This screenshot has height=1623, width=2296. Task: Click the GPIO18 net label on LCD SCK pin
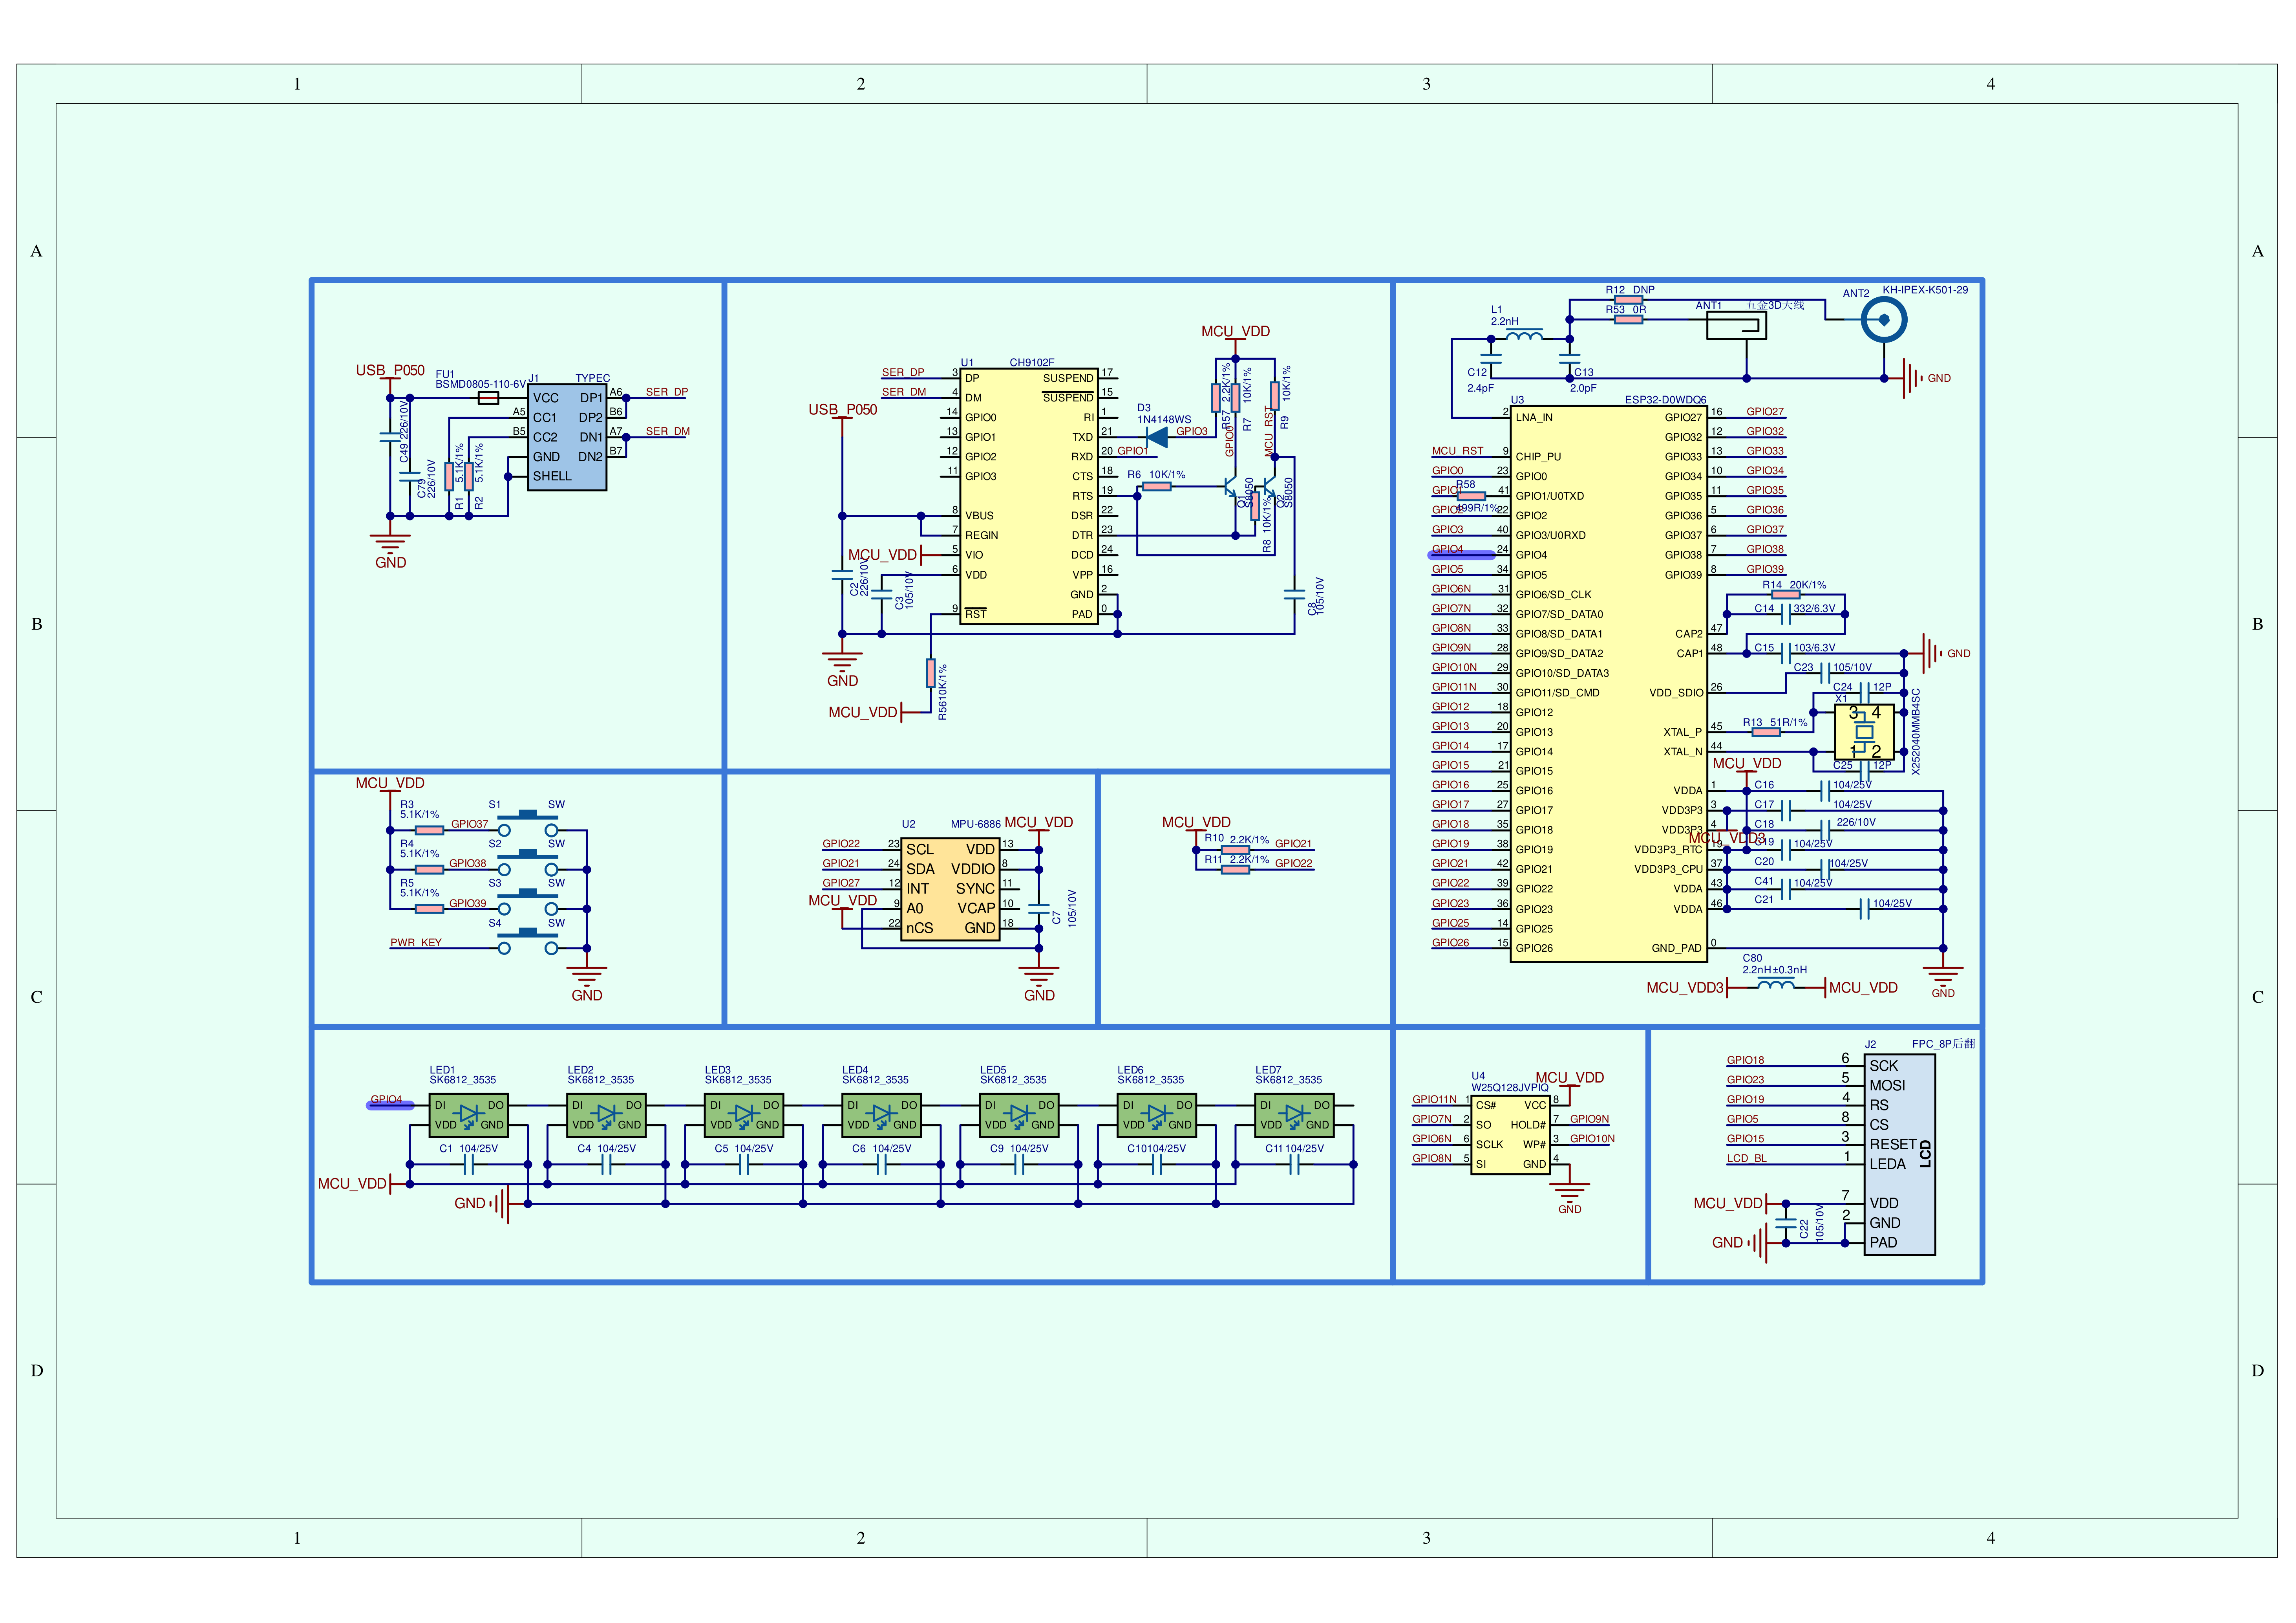(1745, 1061)
